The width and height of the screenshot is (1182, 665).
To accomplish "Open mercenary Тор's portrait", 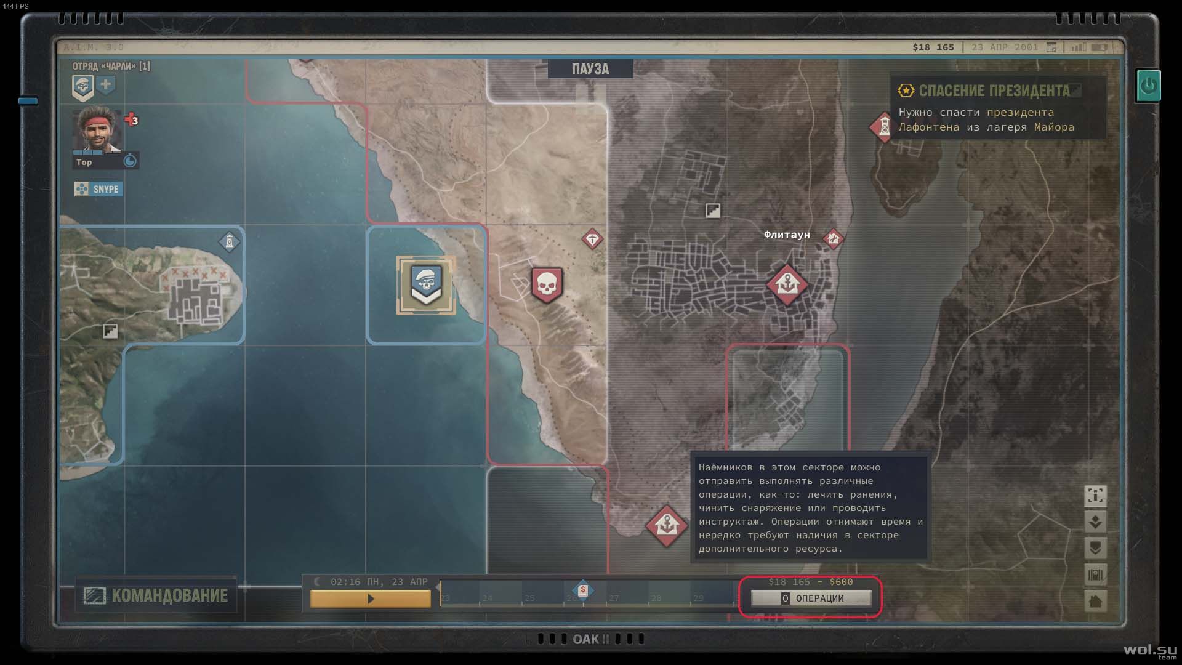I will (96, 130).
